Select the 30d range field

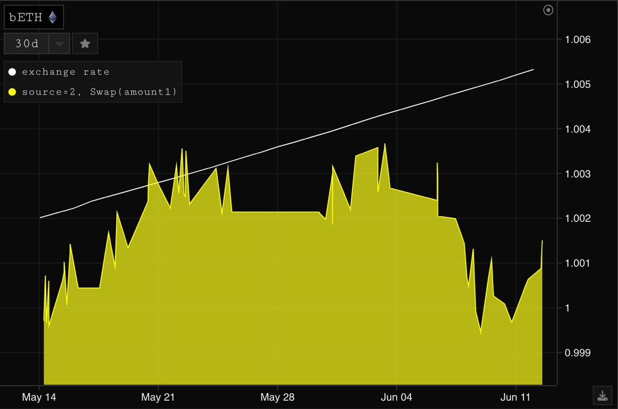pyautogui.click(x=27, y=43)
